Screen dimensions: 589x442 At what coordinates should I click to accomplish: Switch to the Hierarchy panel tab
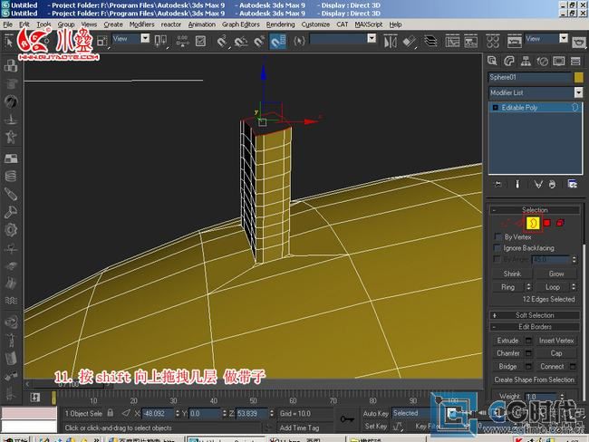526,61
